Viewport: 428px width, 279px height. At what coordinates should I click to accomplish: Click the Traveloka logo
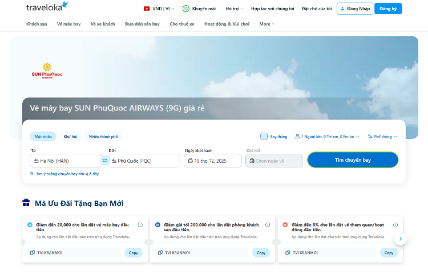click(x=47, y=6)
